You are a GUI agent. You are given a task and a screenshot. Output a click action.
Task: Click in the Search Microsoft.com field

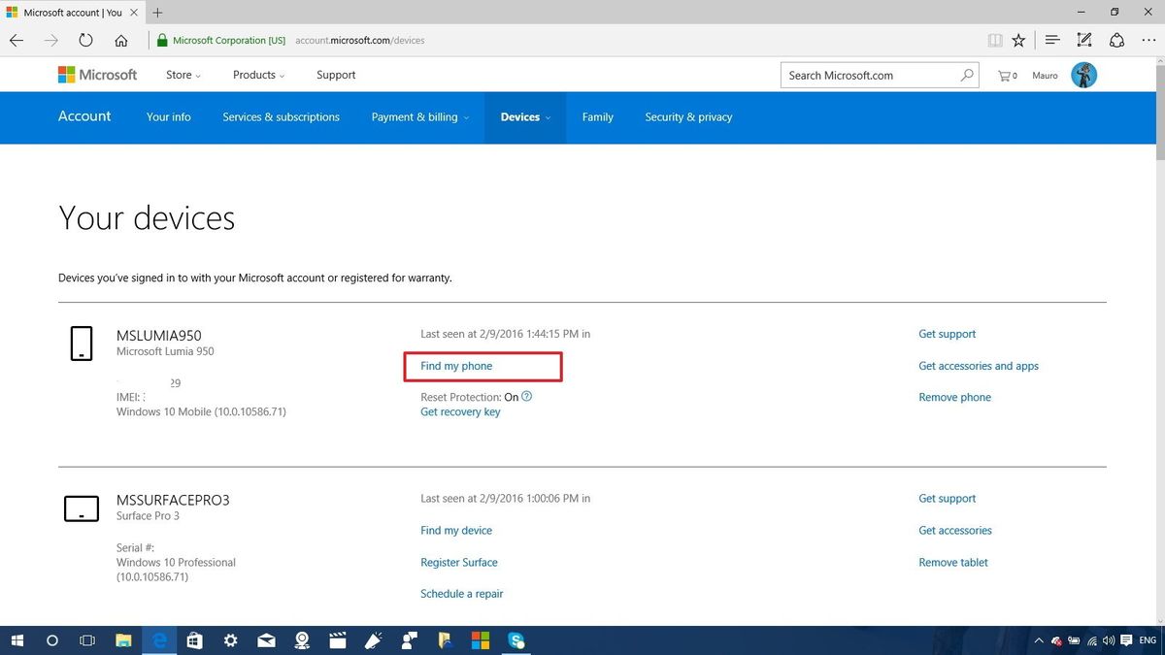point(864,74)
